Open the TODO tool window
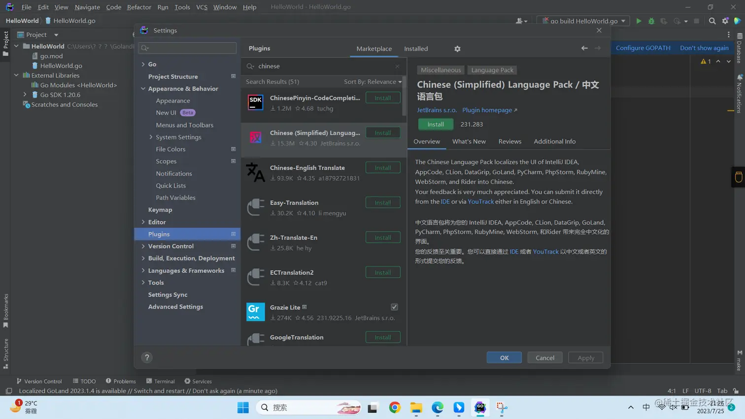The image size is (745, 419). pyautogui.click(x=84, y=381)
